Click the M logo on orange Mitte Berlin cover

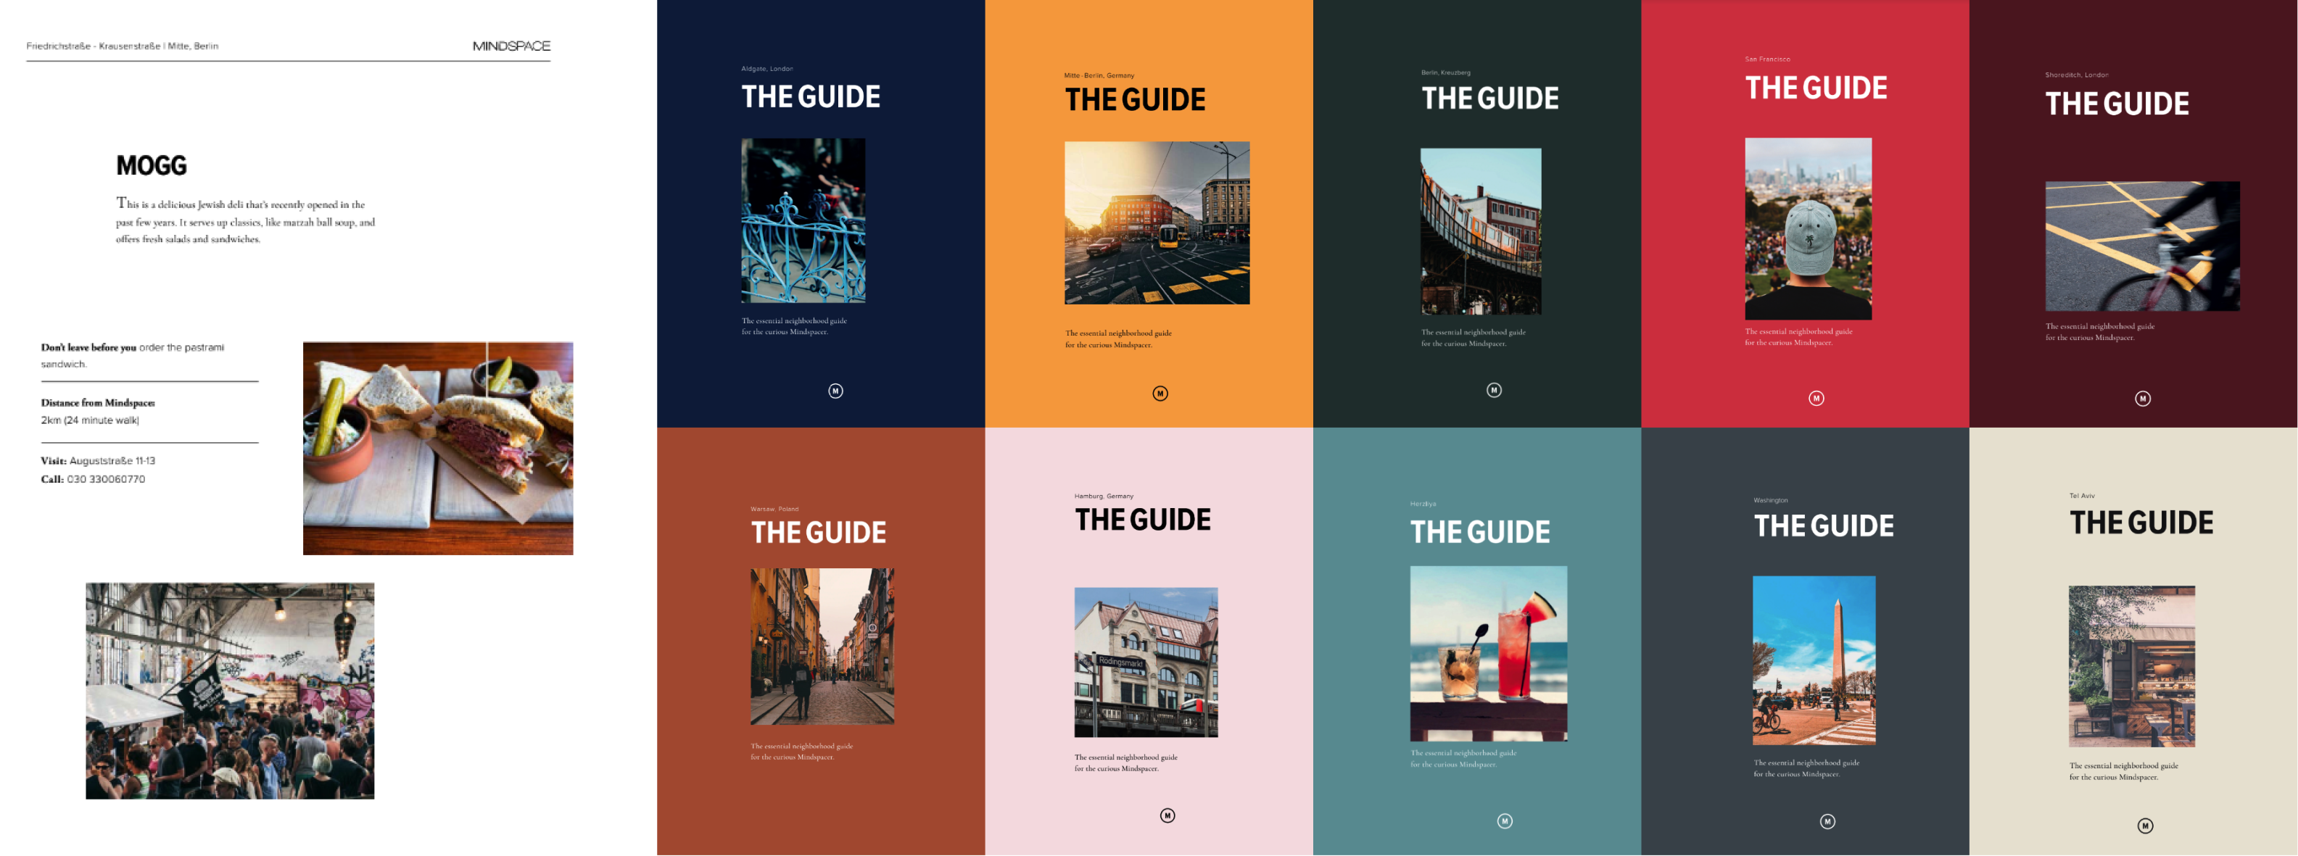coord(1160,394)
